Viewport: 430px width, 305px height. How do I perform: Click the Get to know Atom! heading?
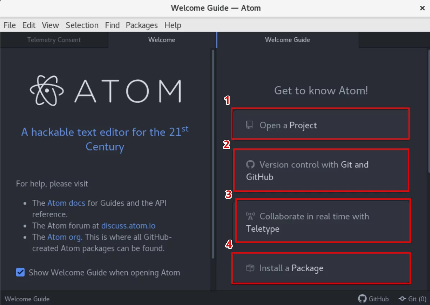tap(321, 90)
